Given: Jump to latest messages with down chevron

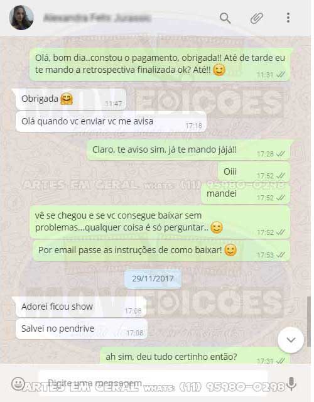Looking at the screenshot, I should [x=291, y=340].
